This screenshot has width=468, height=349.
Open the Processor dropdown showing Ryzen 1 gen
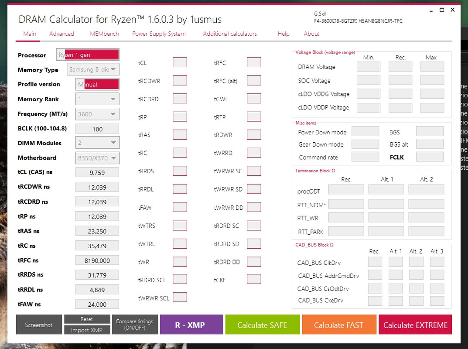[88, 55]
